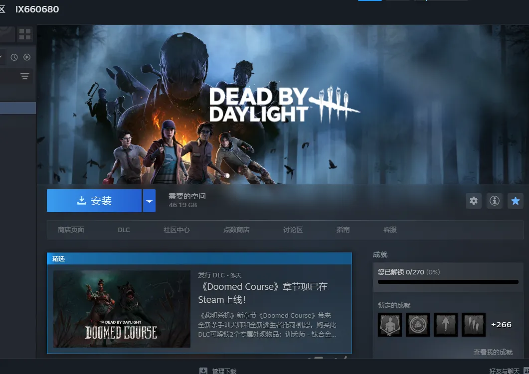The height and width of the screenshot is (374, 529).
Task: Go to the 社区中心 tab
Action: click(x=176, y=230)
